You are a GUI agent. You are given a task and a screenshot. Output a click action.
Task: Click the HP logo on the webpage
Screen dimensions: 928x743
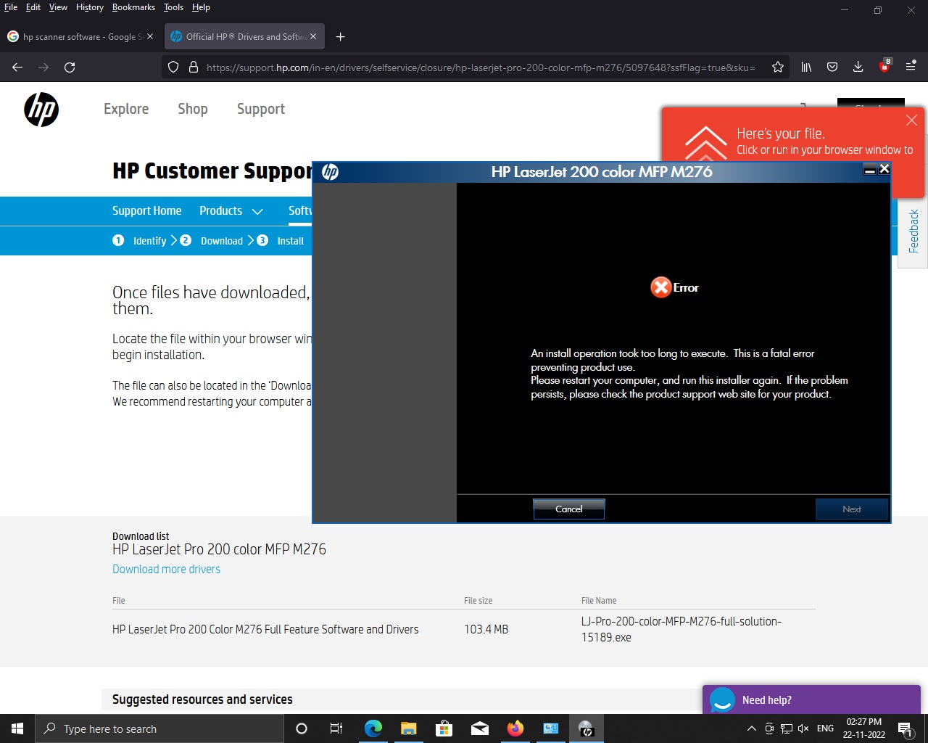[x=41, y=110]
